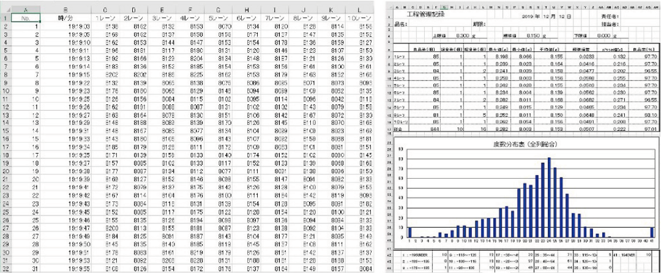This screenshot has height=273, width=661.
Task: Click the '2レーン' header cell in left sheet
Action: (x=133, y=18)
